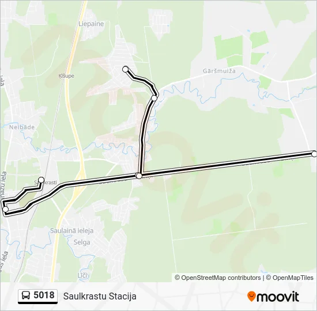Click the Liepaine place label

(x=91, y=24)
